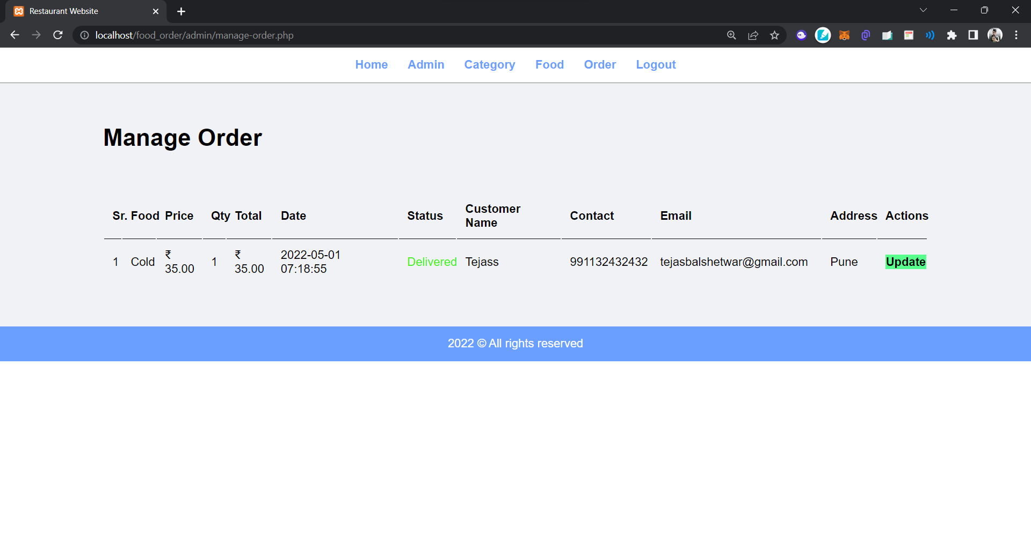Navigate back using the back arrow
The width and height of the screenshot is (1031, 543).
[14, 35]
